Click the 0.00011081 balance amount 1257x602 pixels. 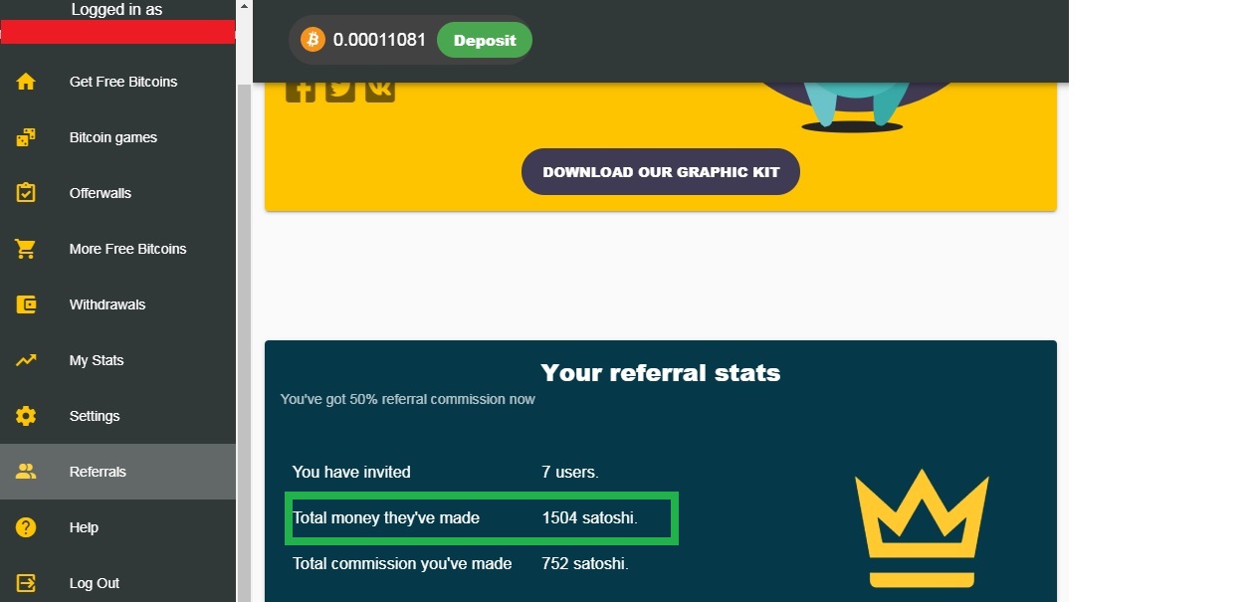pos(379,41)
